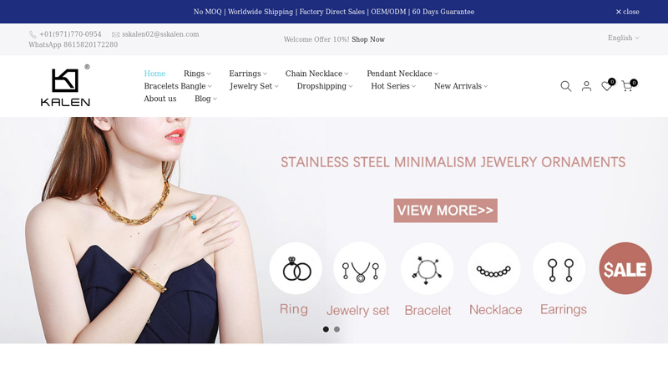The height and width of the screenshot is (376, 668).
Task: Expand the Hot Series menu
Action: [393, 86]
